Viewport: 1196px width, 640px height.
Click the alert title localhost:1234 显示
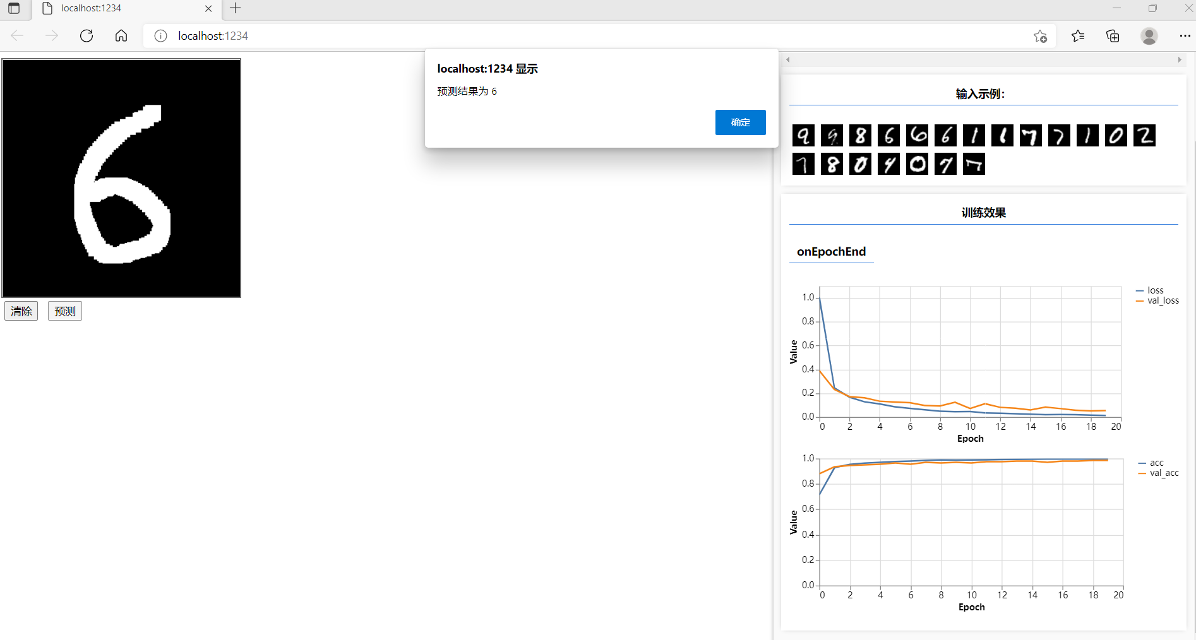(x=487, y=69)
